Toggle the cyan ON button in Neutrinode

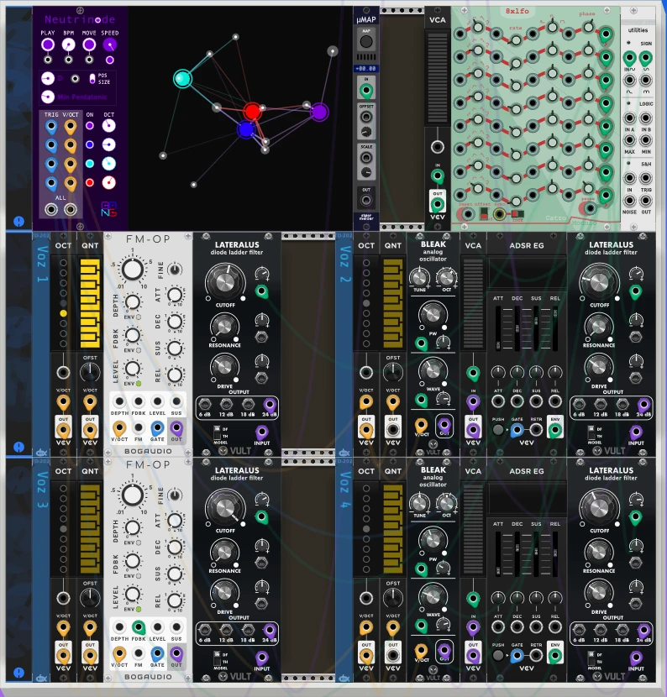[89, 164]
